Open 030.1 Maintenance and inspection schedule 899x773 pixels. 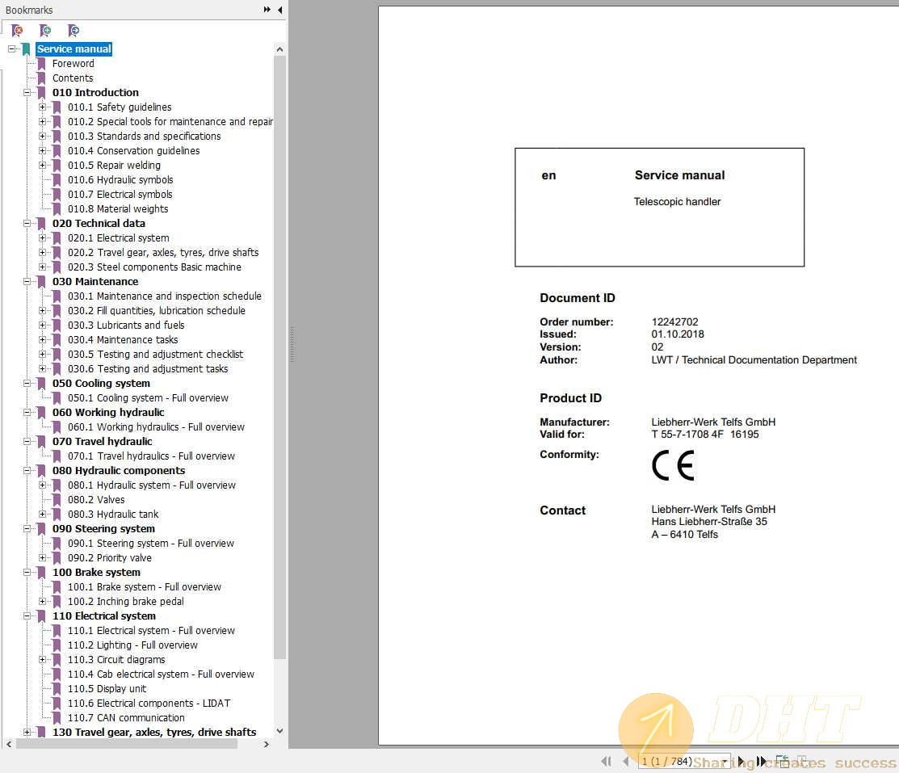pos(165,296)
